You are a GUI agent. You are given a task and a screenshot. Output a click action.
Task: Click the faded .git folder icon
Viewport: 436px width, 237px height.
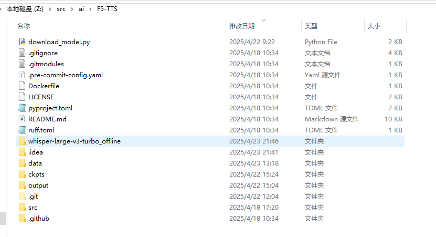22,197
